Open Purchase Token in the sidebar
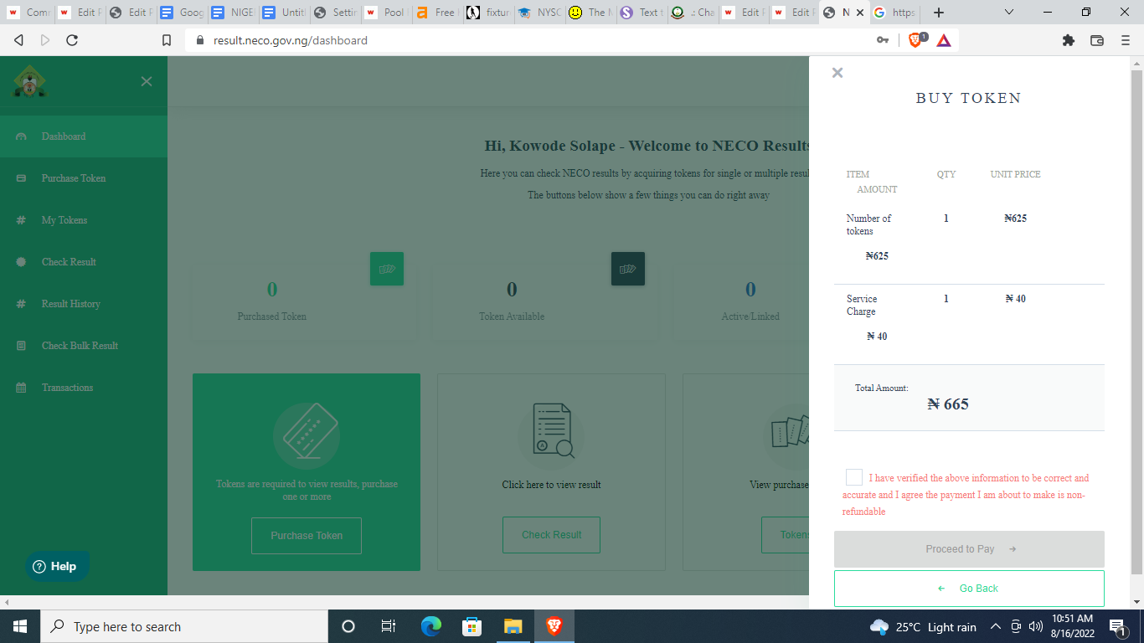The image size is (1144, 643). (x=84, y=178)
